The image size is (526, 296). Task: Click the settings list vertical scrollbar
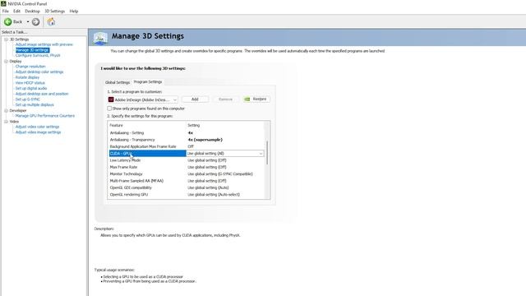(267, 153)
